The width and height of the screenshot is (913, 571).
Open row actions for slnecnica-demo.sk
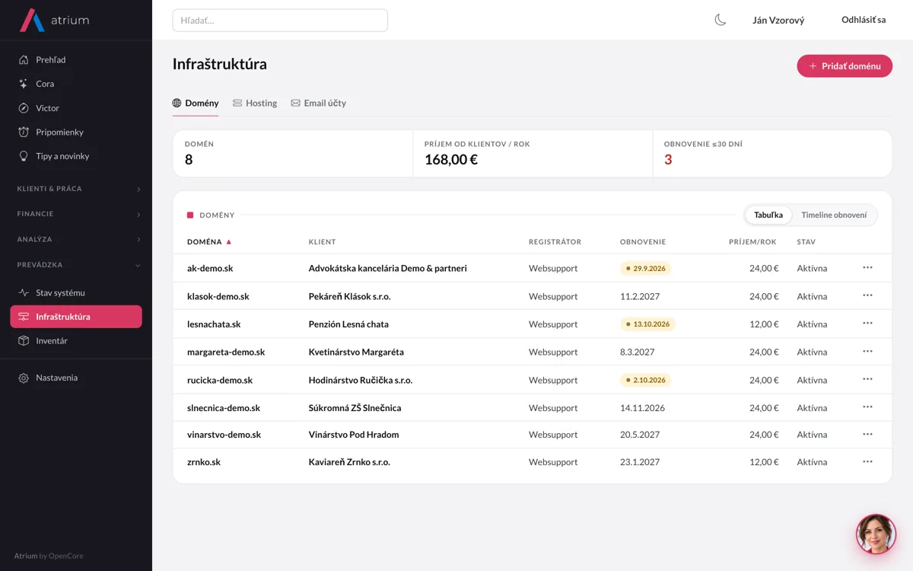click(x=867, y=407)
